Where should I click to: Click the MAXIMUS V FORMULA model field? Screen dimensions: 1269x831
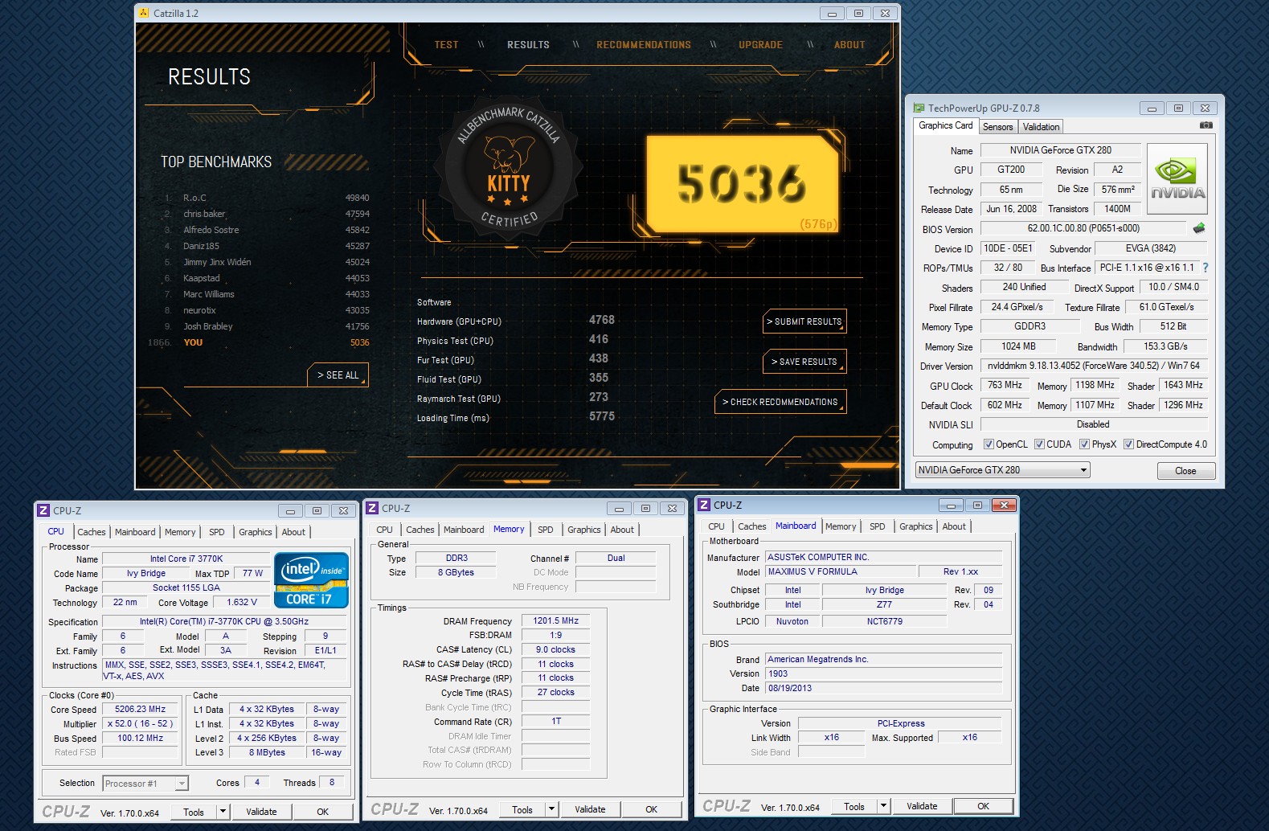(x=841, y=571)
